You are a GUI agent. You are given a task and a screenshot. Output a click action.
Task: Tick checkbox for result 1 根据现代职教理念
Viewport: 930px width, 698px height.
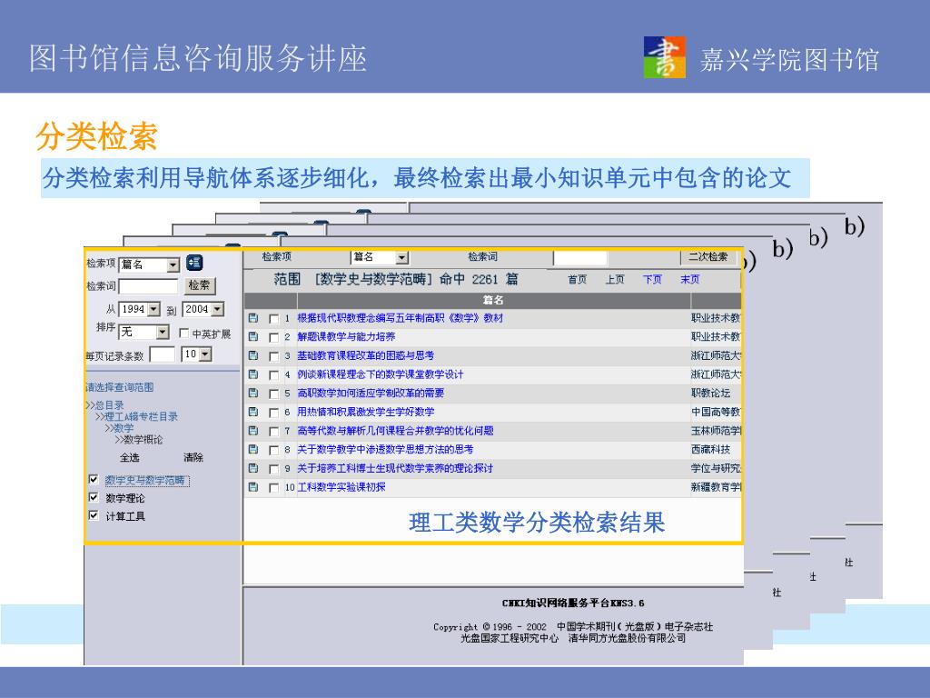(273, 319)
